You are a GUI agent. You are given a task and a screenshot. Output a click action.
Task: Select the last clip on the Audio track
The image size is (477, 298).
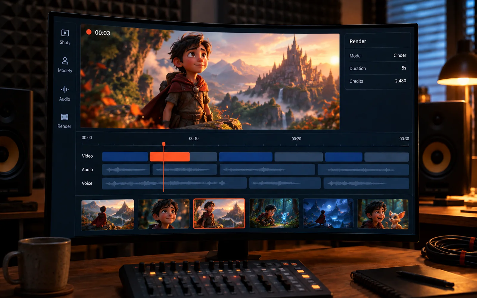(x=363, y=170)
